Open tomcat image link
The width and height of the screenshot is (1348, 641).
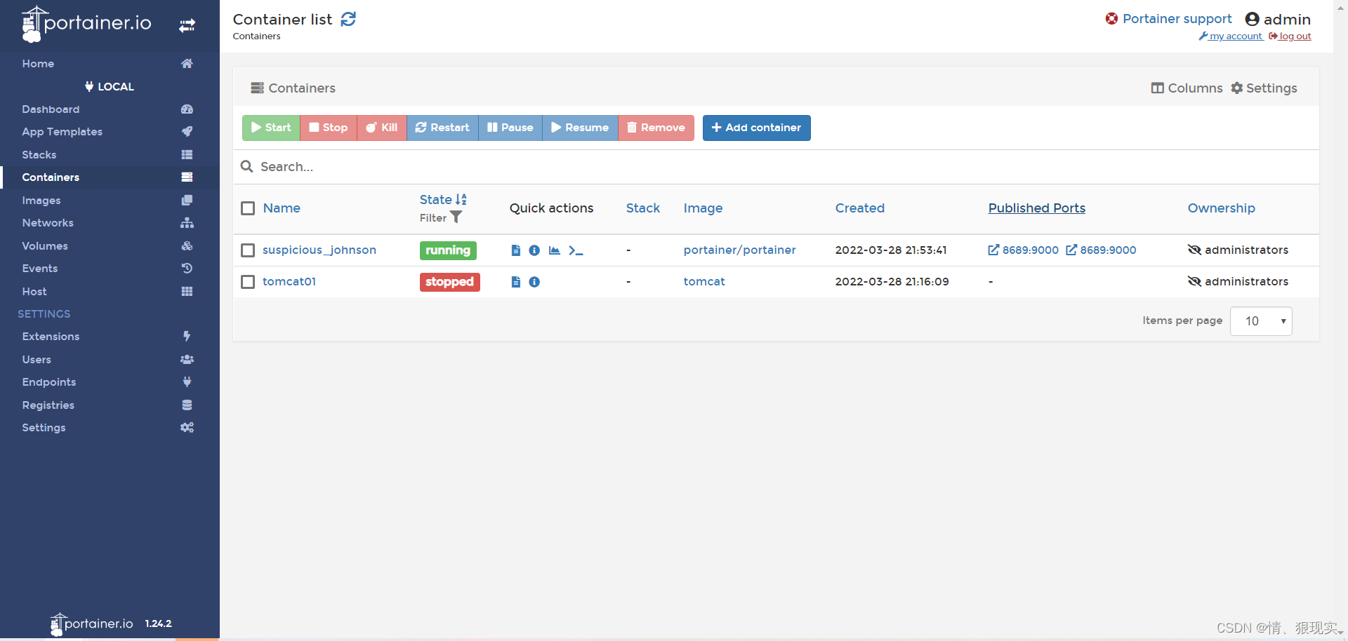(x=704, y=281)
